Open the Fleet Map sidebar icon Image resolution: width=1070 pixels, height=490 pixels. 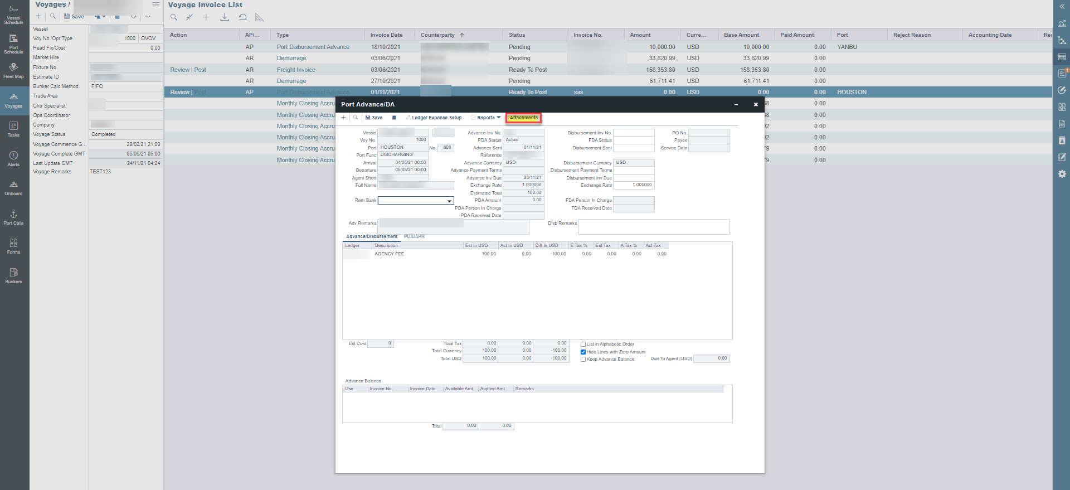13,70
